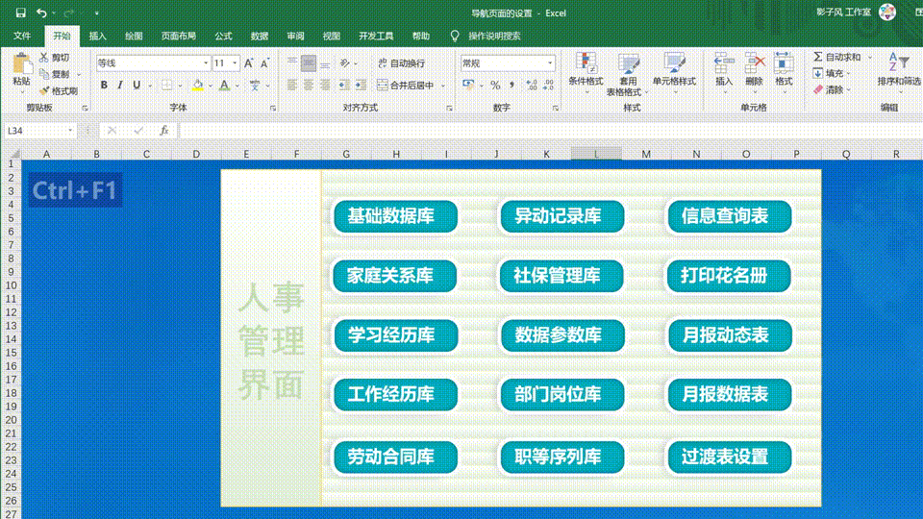Click the insert function fx icon
The width and height of the screenshot is (923, 519).
click(x=164, y=130)
